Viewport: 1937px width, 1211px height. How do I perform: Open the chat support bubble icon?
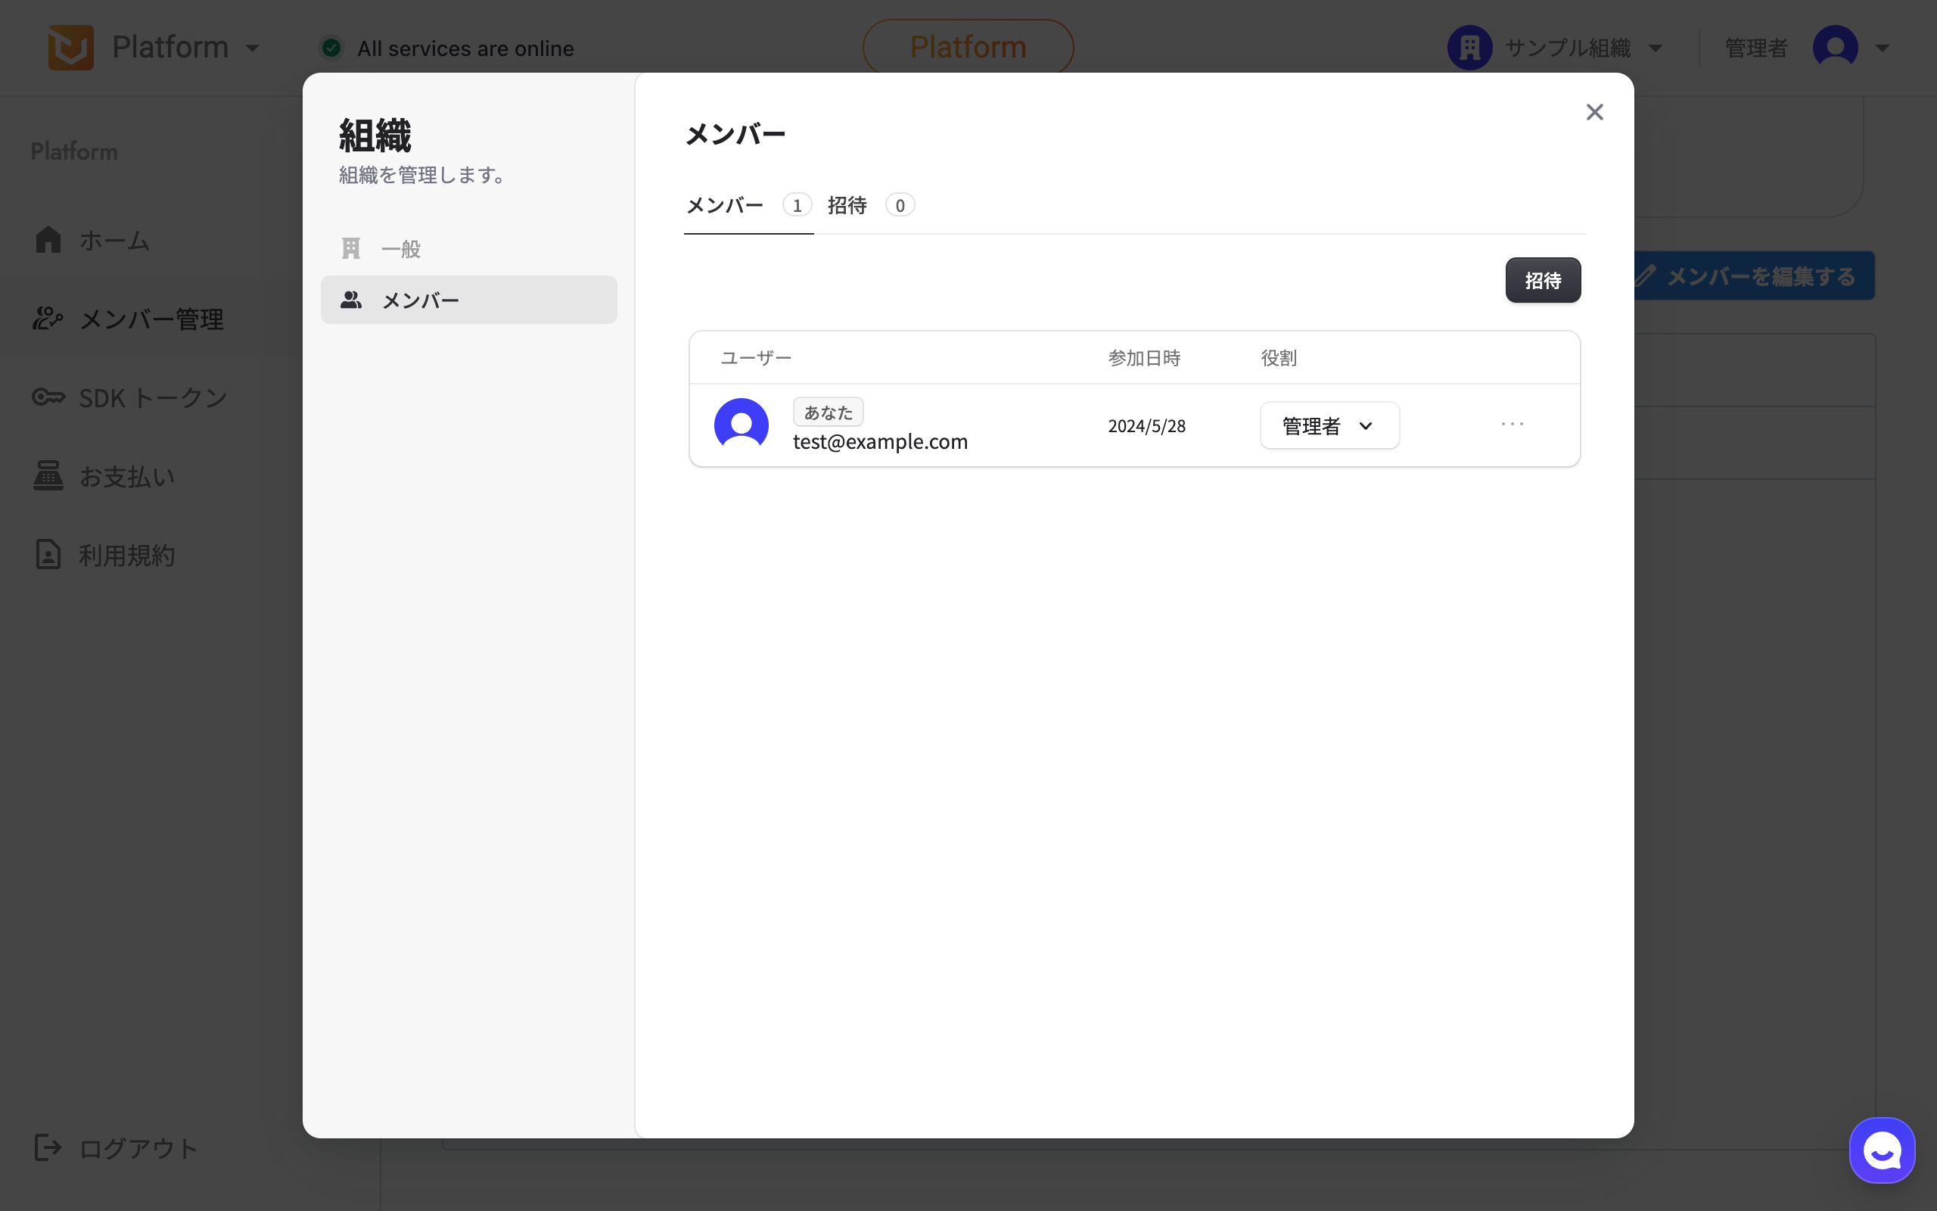point(1881,1150)
